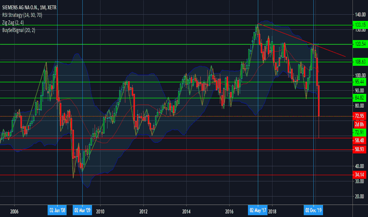Select the red descending trendline
The height and width of the screenshot is (217, 368).
302,40
